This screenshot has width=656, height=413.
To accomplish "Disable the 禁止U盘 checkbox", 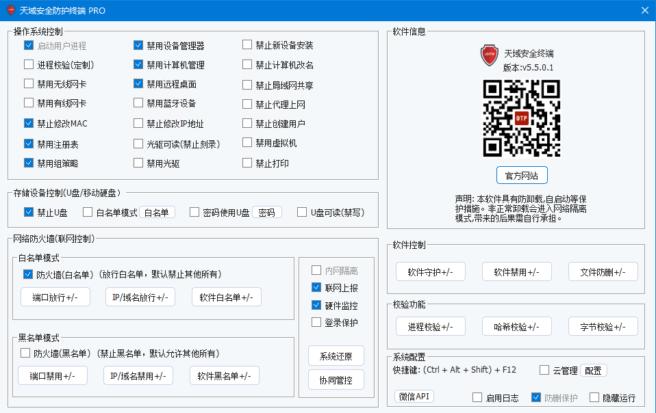I will point(29,212).
